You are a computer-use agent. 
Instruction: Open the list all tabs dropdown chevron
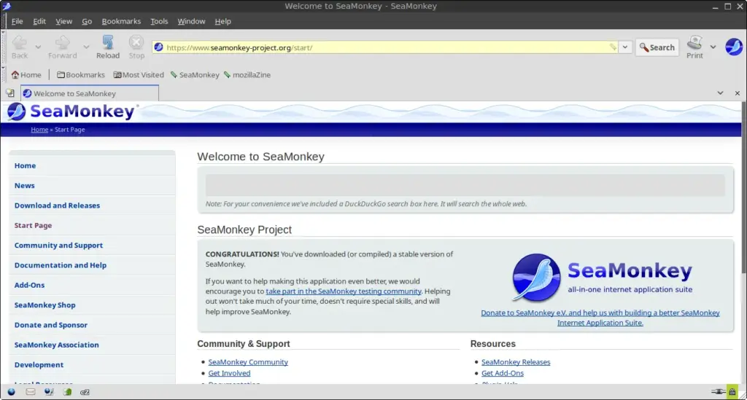pos(720,93)
